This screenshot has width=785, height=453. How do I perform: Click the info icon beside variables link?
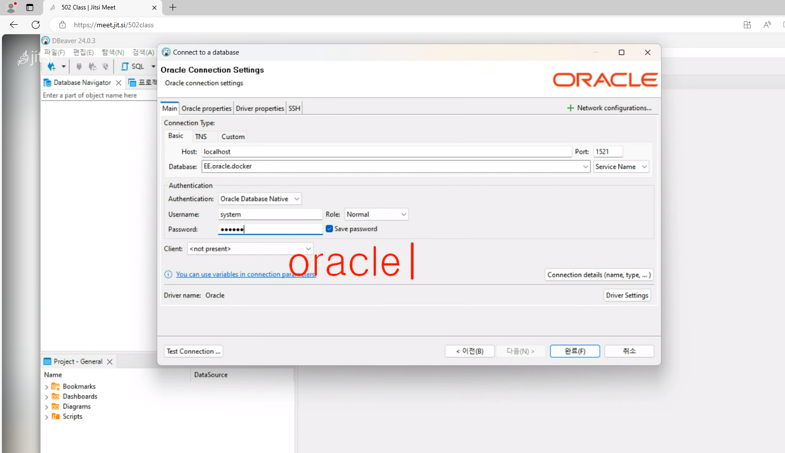tap(169, 274)
